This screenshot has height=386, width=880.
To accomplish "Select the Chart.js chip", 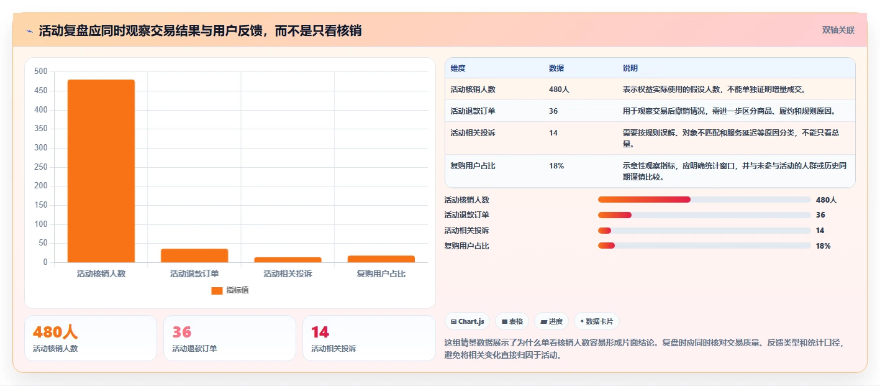I will [467, 321].
